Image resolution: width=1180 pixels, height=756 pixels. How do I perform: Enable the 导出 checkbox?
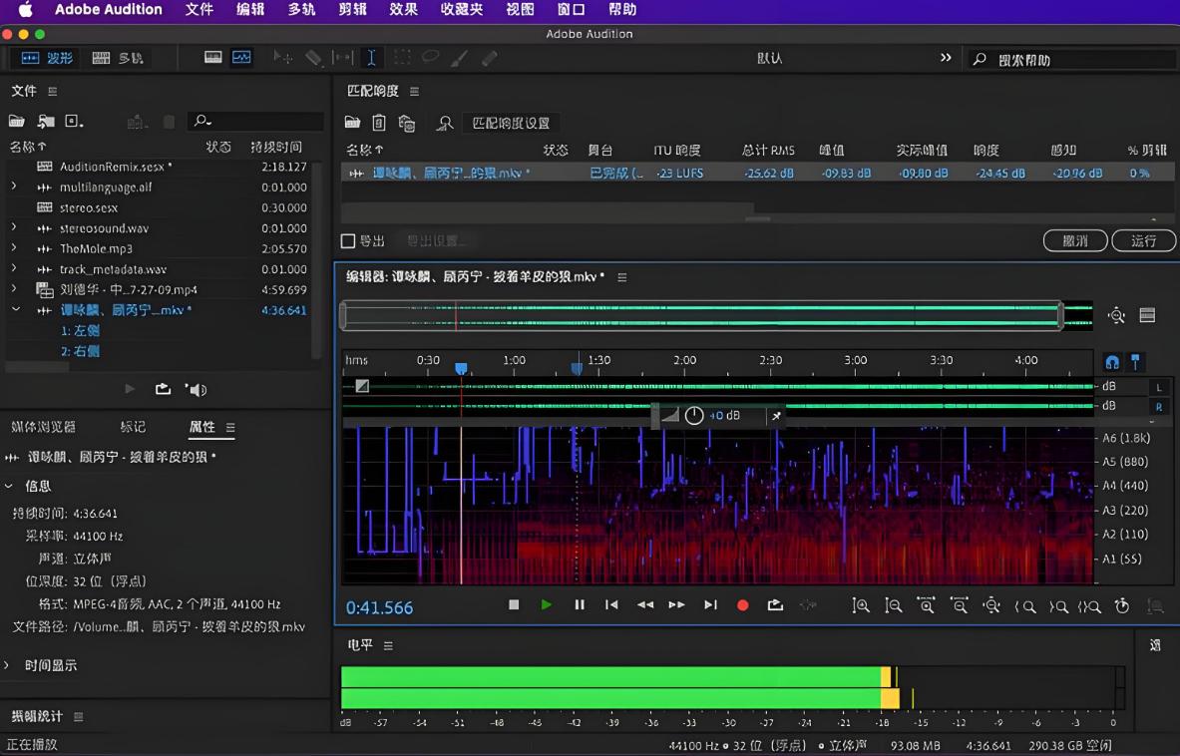coord(348,241)
